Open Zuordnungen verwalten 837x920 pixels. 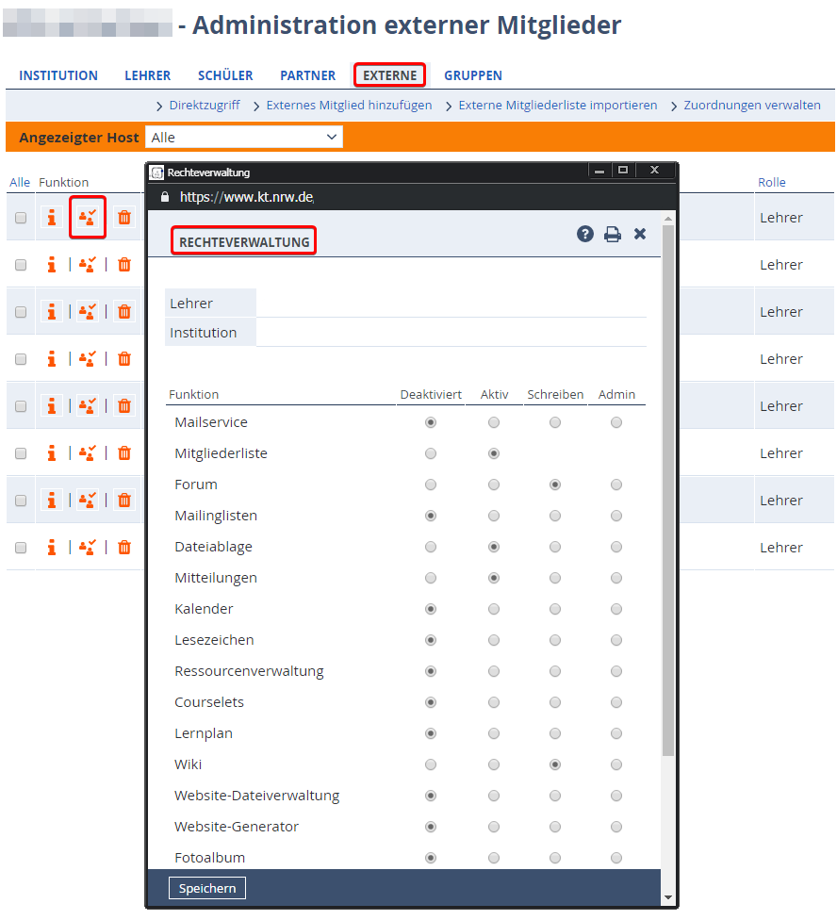tap(751, 106)
